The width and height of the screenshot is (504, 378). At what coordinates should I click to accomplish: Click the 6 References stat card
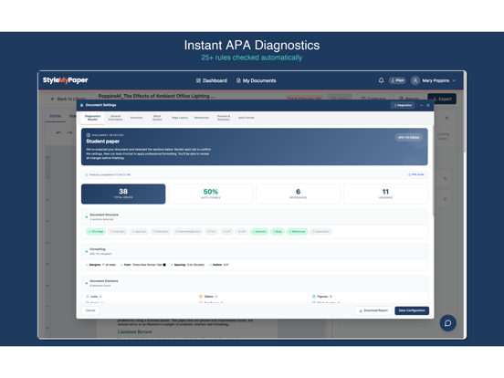click(x=298, y=194)
